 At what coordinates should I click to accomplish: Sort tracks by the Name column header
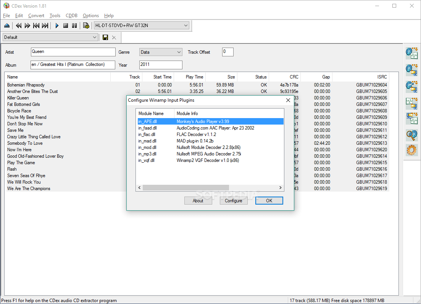click(x=58, y=77)
